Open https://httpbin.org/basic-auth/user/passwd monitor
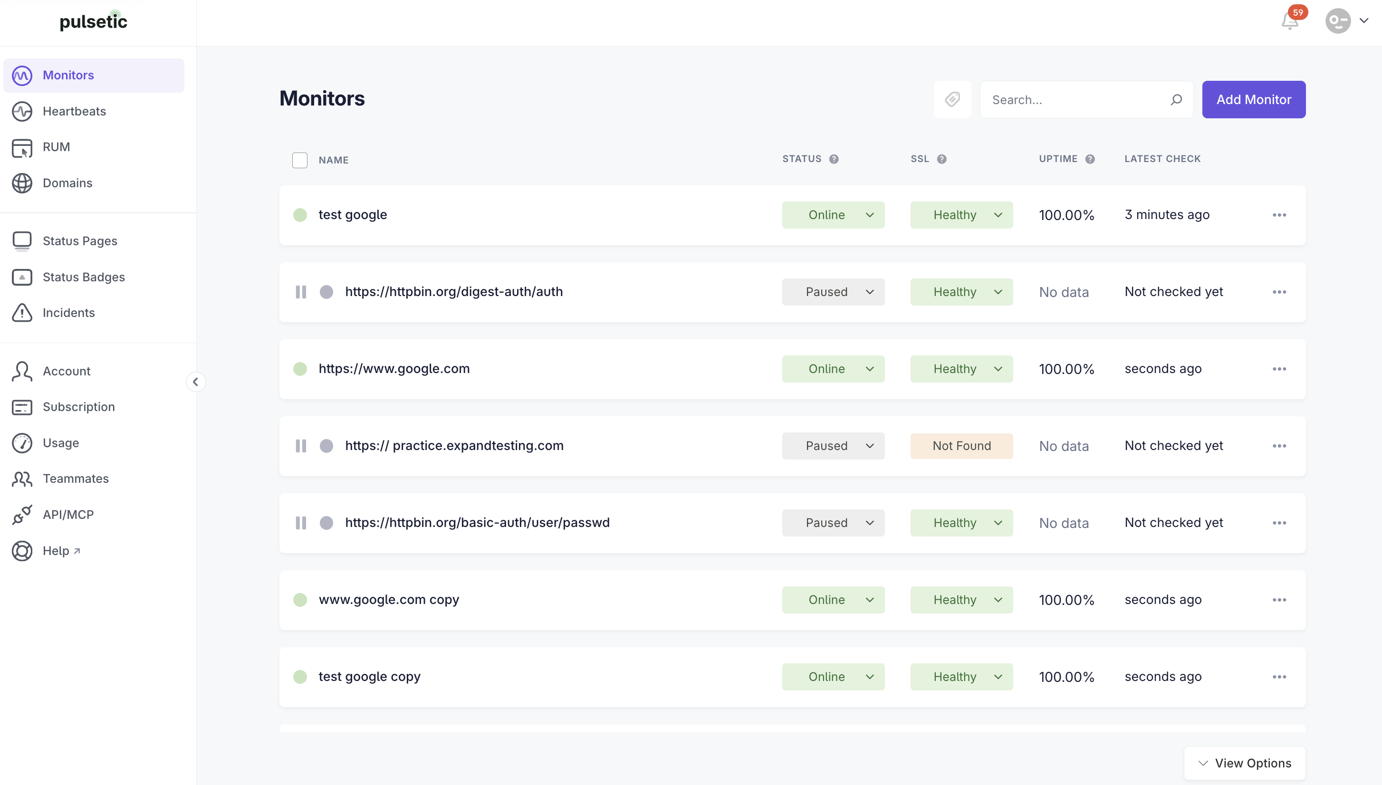 pyautogui.click(x=477, y=524)
